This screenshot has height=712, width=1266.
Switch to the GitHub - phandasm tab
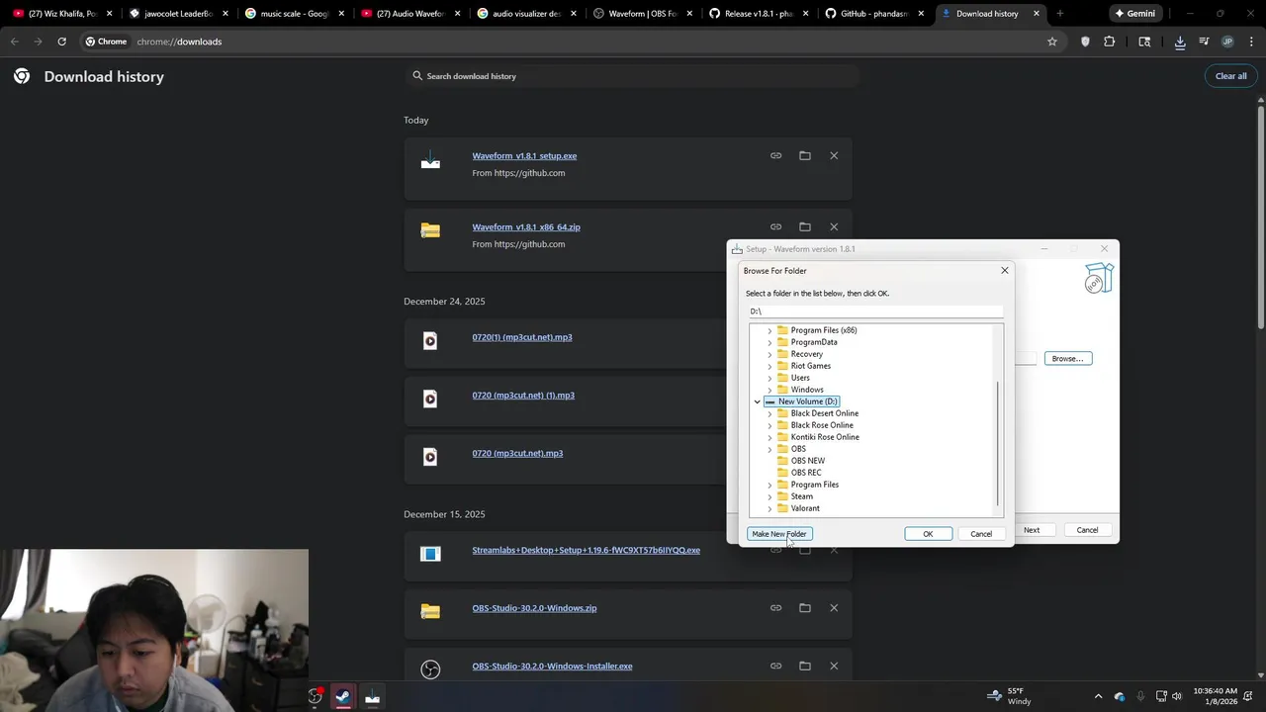click(873, 14)
